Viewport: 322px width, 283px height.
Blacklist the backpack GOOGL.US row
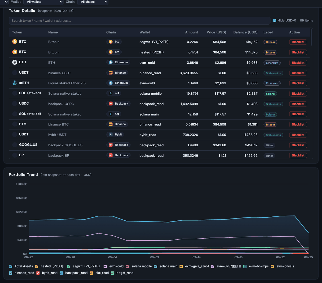click(298, 145)
